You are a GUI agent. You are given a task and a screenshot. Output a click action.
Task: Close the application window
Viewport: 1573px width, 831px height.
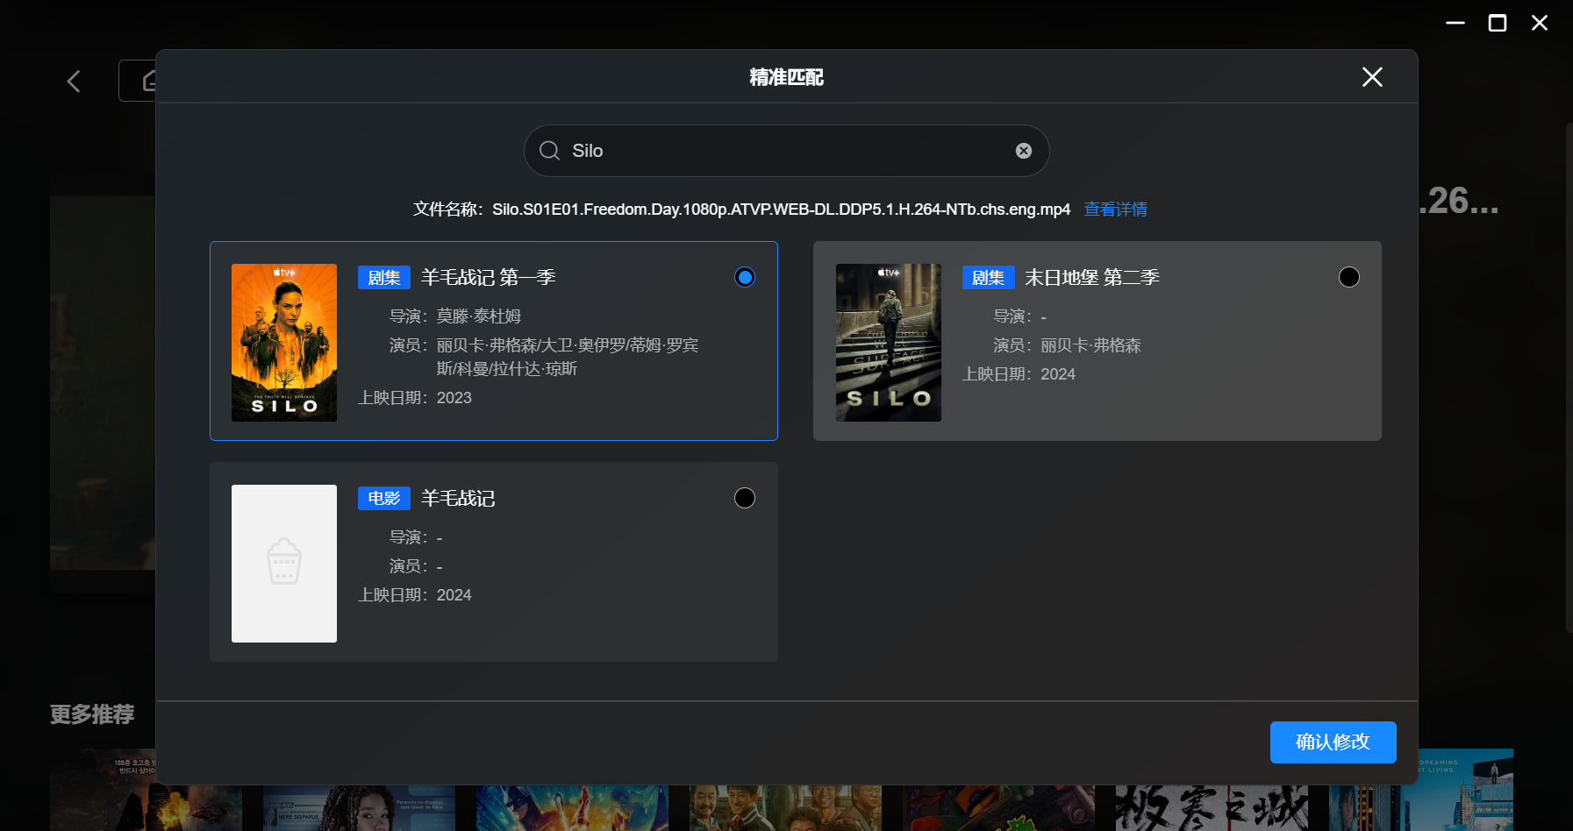click(1540, 23)
